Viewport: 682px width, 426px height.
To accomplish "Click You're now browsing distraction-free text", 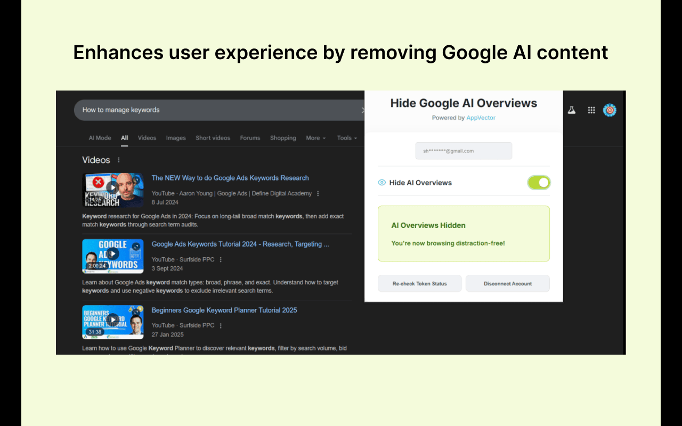I will 448,243.
